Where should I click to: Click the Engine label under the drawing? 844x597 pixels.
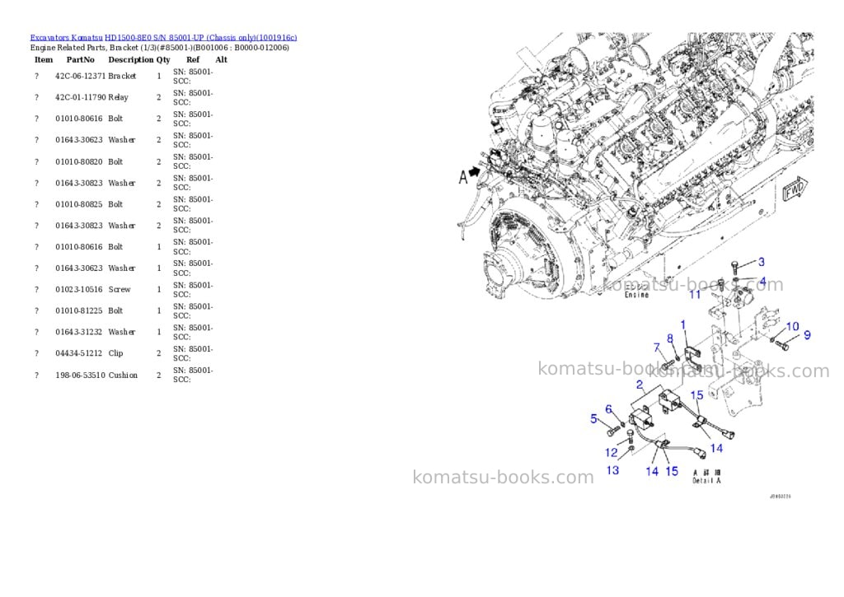coord(637,295)
